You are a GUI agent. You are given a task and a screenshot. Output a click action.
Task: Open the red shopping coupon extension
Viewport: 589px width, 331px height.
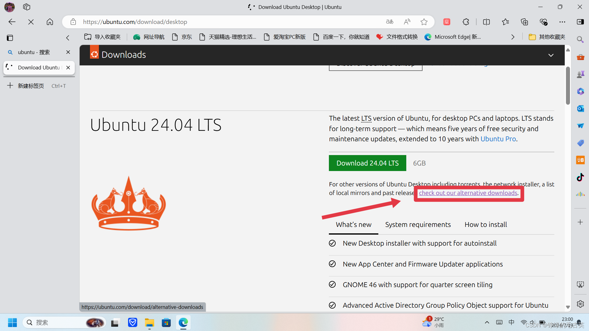[x=447, y=22]
